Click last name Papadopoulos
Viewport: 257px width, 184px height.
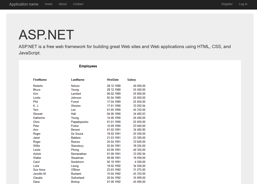tap(80, 122)
